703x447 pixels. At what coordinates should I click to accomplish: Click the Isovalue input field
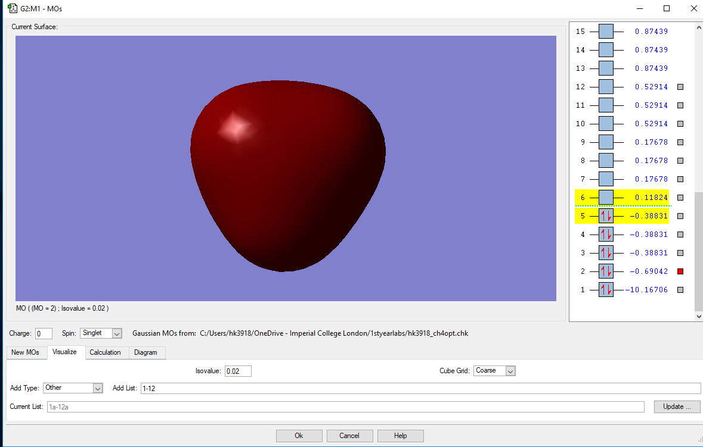tap(238, 371)
